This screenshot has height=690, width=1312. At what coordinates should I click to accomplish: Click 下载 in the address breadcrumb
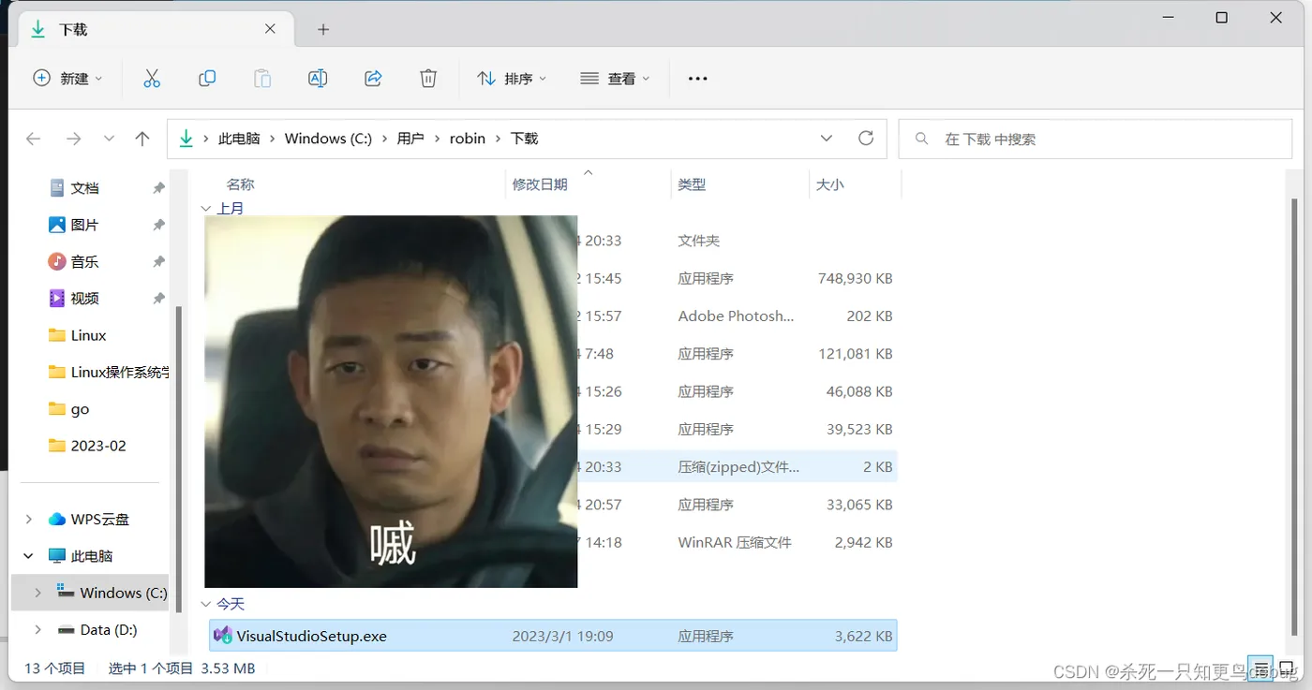point(525,139)
